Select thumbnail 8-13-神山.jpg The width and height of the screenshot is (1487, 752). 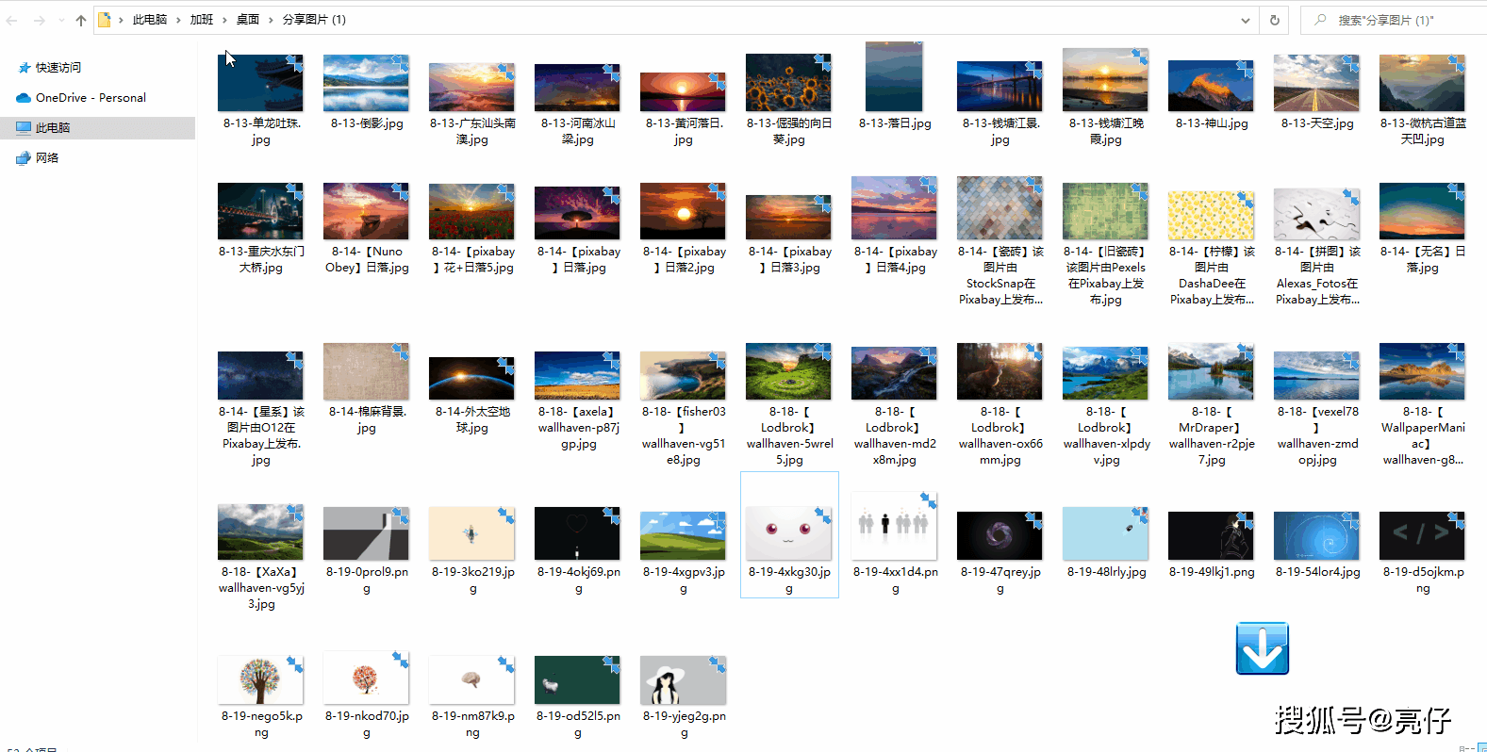click(1211, 86)
